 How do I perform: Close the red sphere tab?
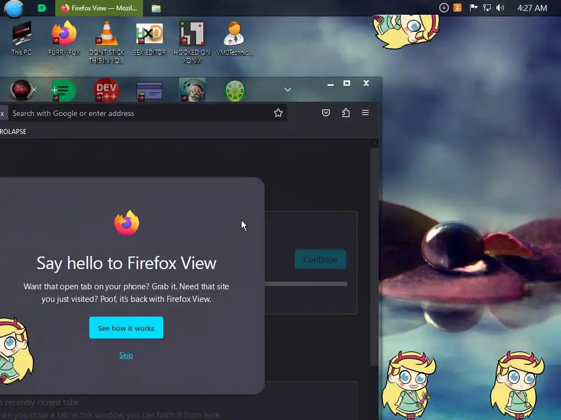[x=34, y=90]
